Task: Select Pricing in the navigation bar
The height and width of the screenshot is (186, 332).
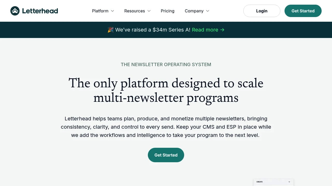Action: [168, 11]
